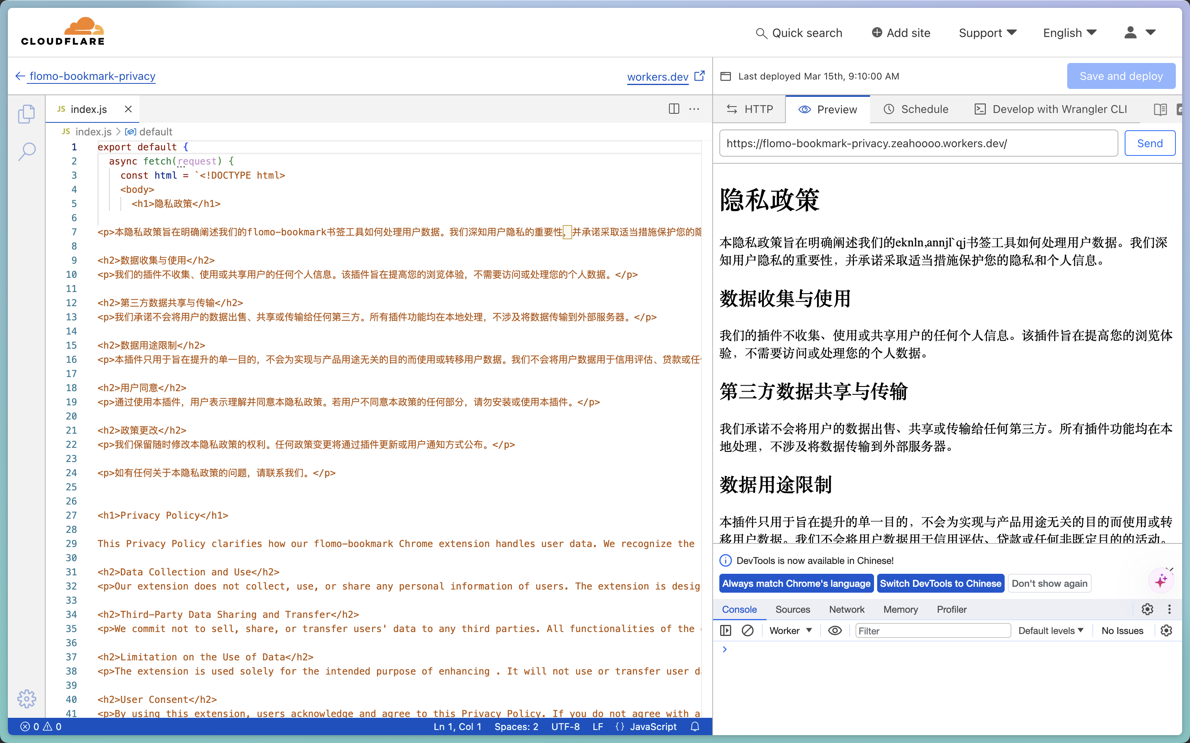Click the Split editor icon top right
The height and width of the screenshot is (743, 1190).
pos(674,109)
